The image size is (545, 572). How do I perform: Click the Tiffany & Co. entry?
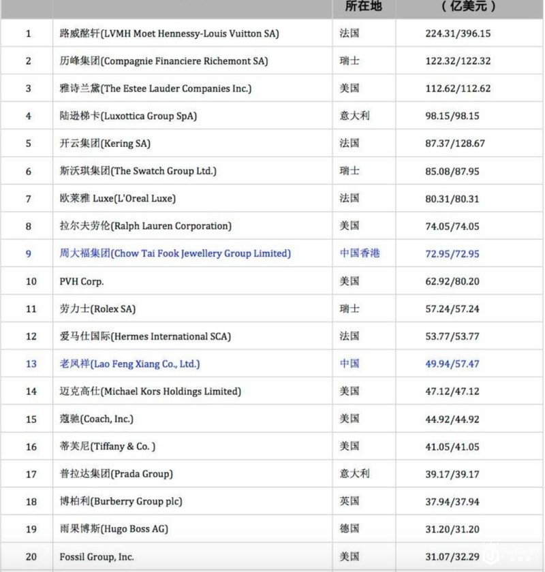[x=108, y=446]
